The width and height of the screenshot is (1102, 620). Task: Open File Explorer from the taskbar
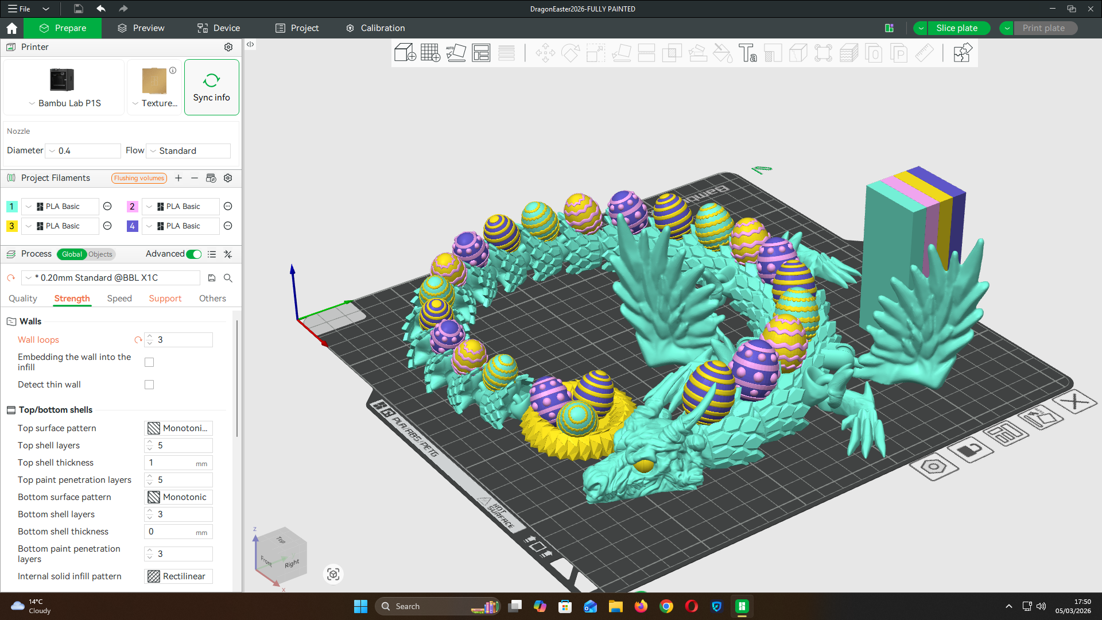tap(615, 606)
